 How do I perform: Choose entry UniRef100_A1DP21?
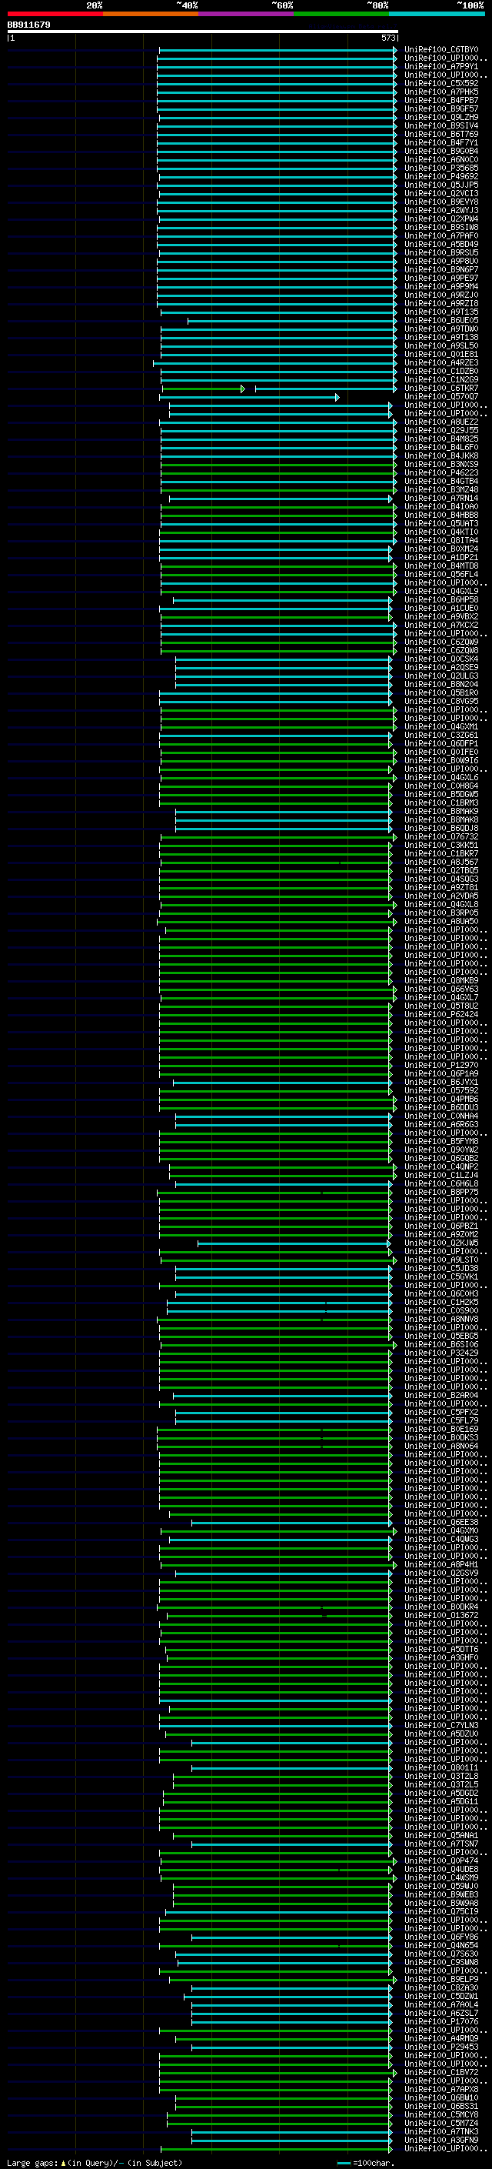[440, 557]
